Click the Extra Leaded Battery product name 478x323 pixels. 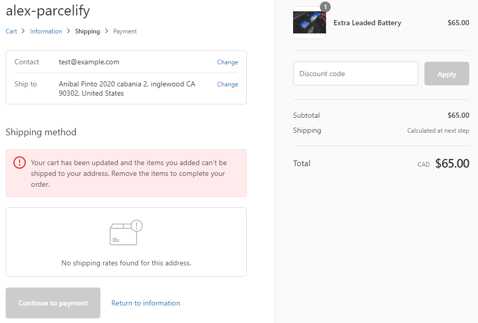(367, 23)
